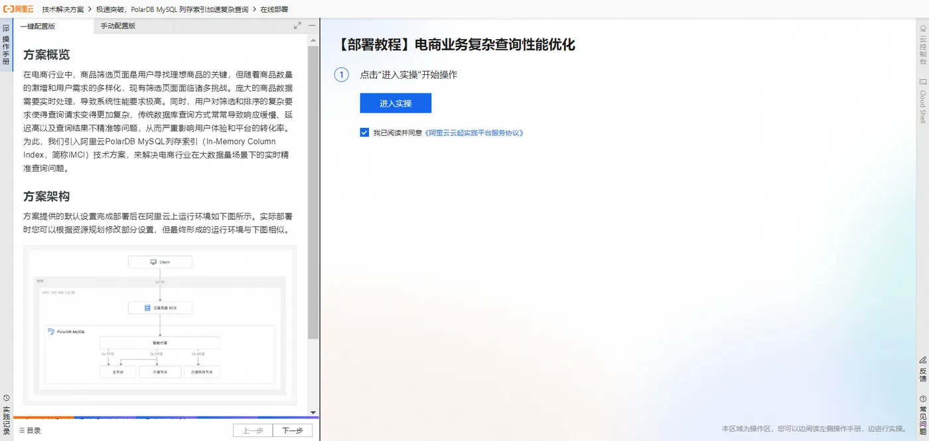Switch to the 一键配置版 tab
The height and width of the screenshot is (441, 929).
38,26
